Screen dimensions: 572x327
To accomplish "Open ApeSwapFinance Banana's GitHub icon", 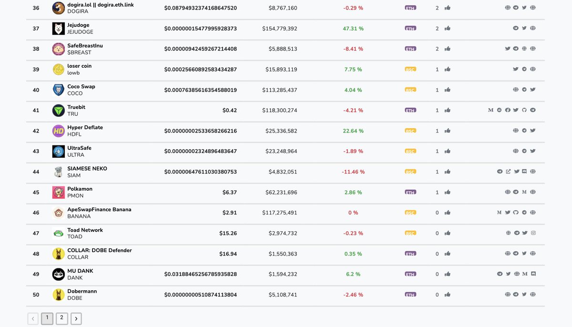I will (516, 213).
